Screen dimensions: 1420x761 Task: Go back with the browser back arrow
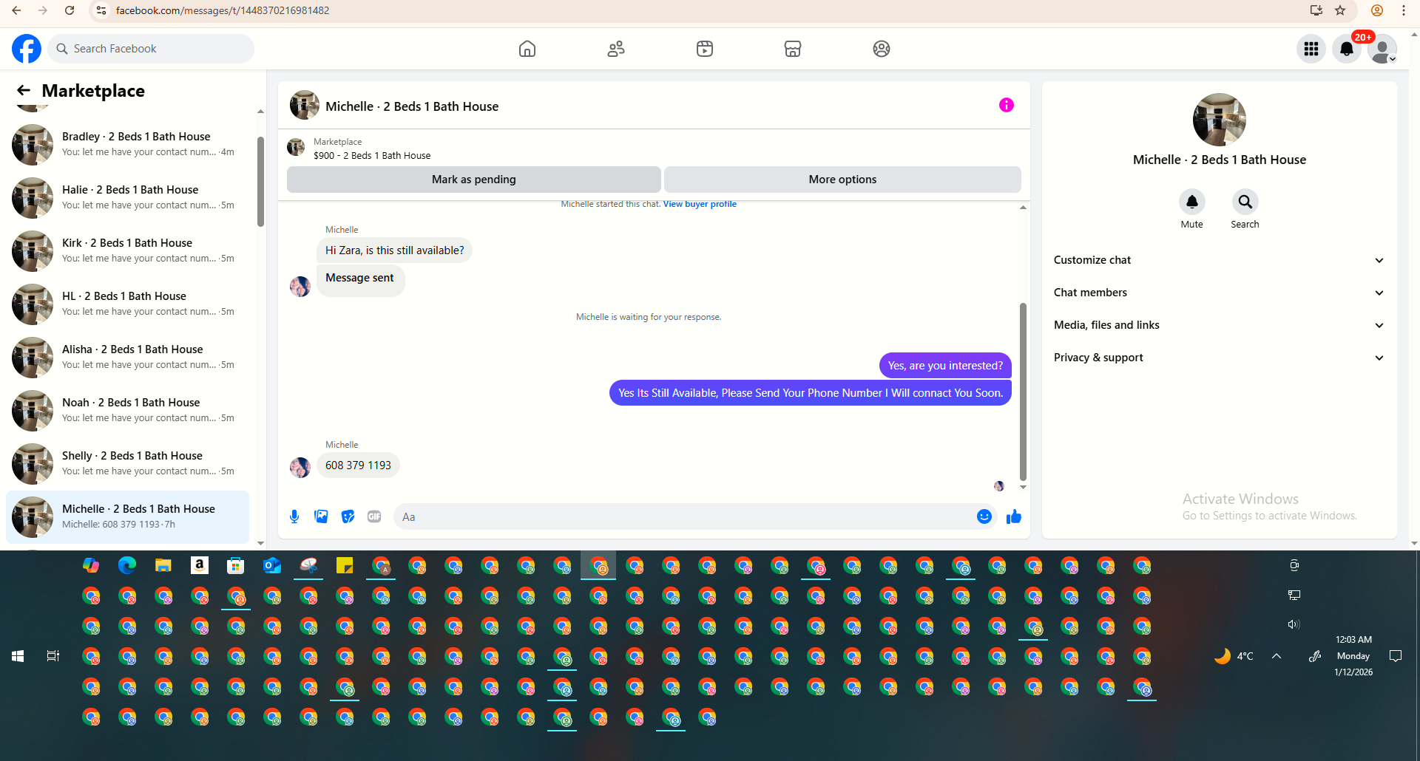click(x=16, y=10)
